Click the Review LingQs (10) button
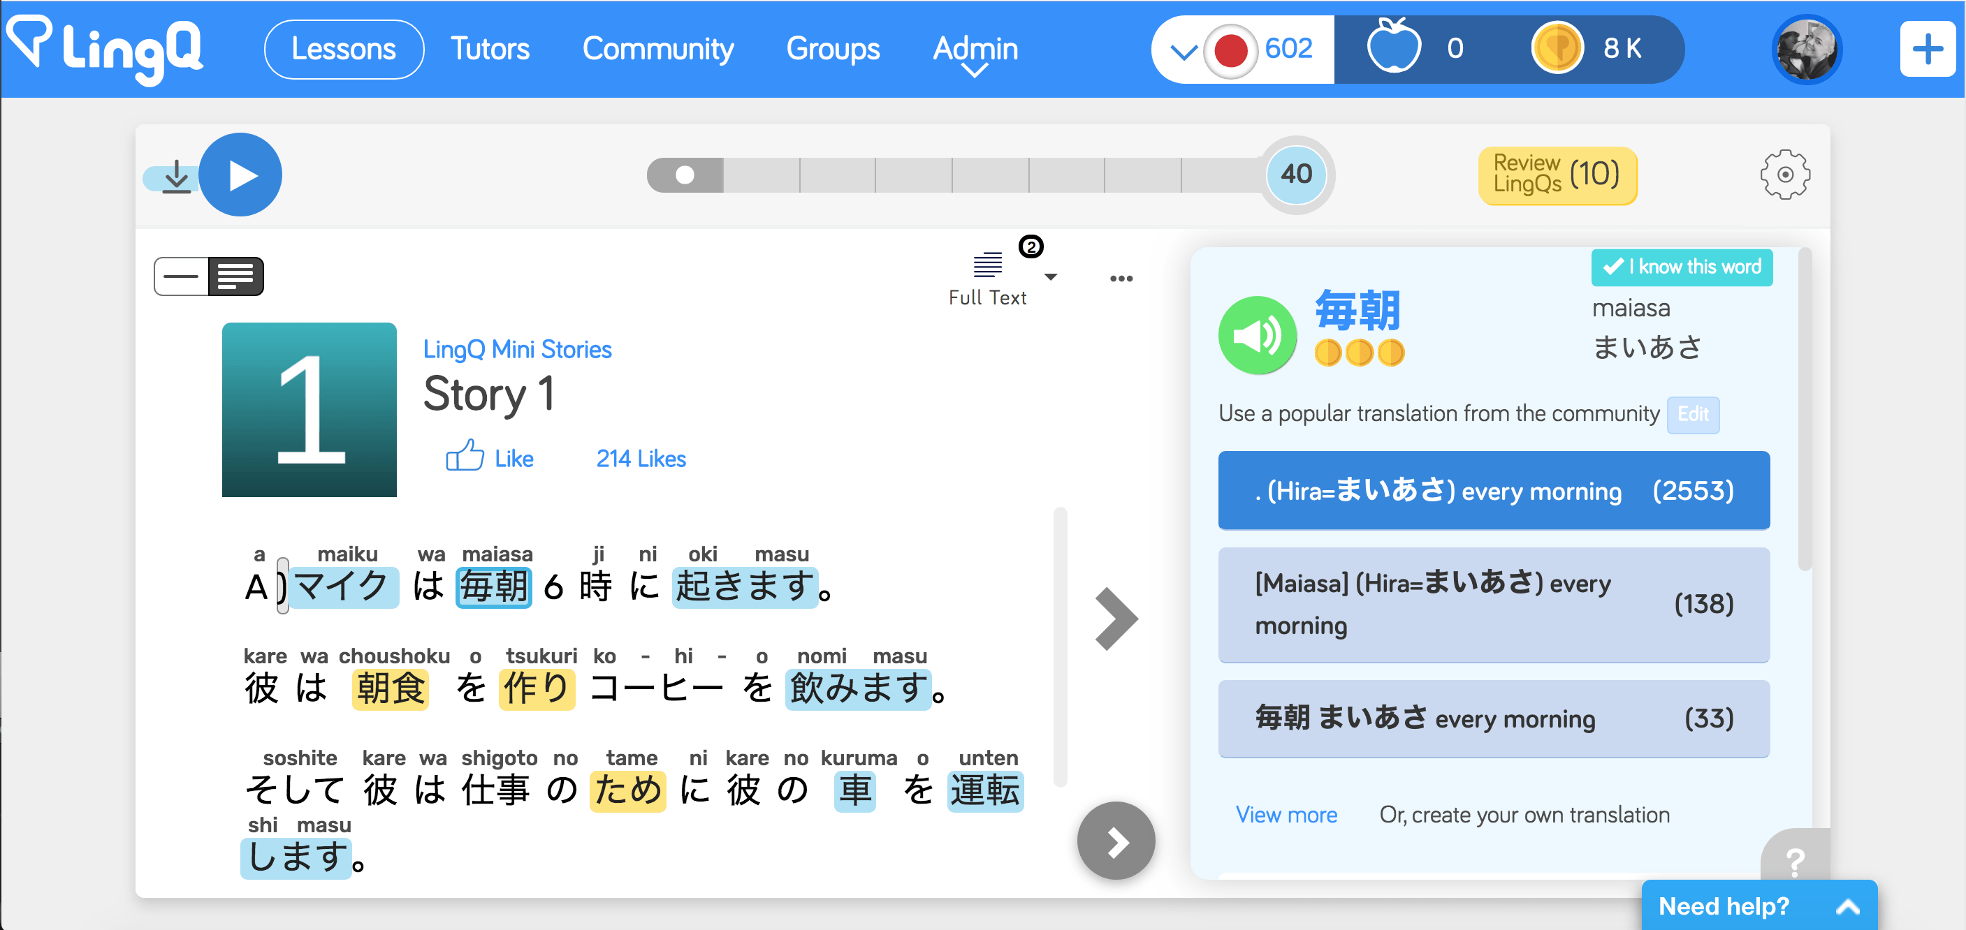1966x930 pixels. tap(1556, 175)
